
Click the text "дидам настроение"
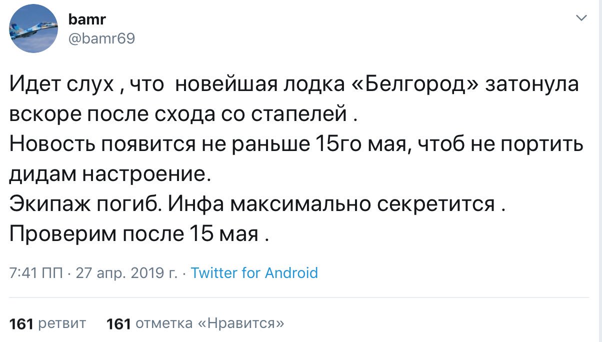107,175
